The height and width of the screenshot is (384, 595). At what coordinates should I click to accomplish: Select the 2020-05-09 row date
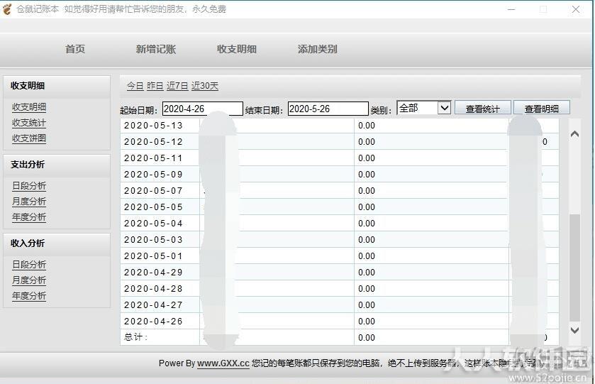[153, 175]
